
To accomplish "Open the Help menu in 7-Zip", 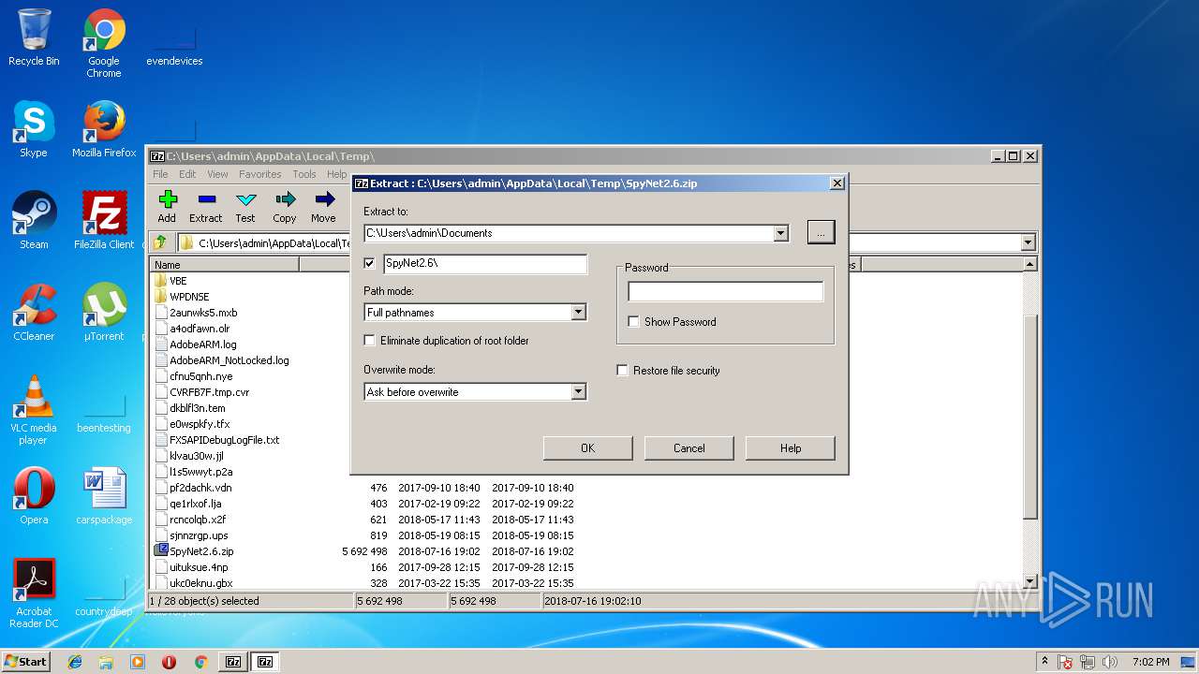I will (x=336, y=174).
